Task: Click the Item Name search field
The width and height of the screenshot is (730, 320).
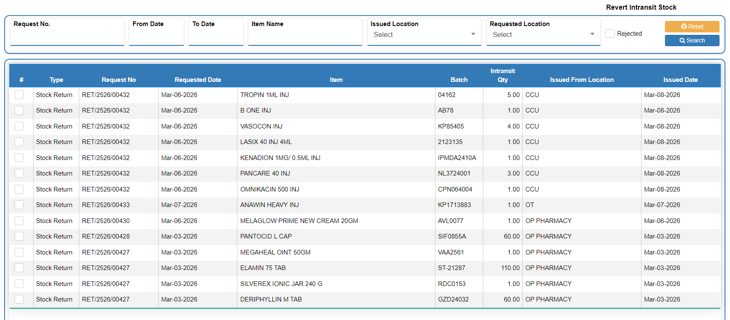Action: pos(305,36)
